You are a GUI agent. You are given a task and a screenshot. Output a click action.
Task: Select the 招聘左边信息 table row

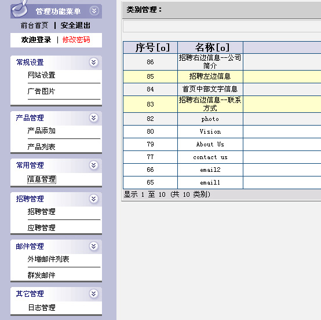pyautogui.click(x=222, y=77)
